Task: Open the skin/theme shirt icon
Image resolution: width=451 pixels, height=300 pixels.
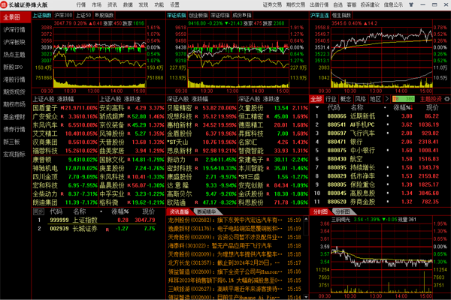Action: pos(411,5)
